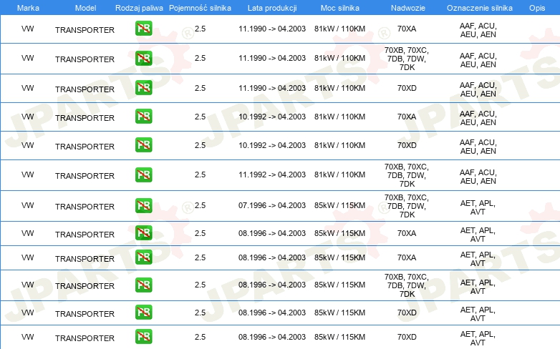Click TRANSPORTER in the 07.1996 row
The height and width of the screenshot is (349, 560).
pos(85,207)
